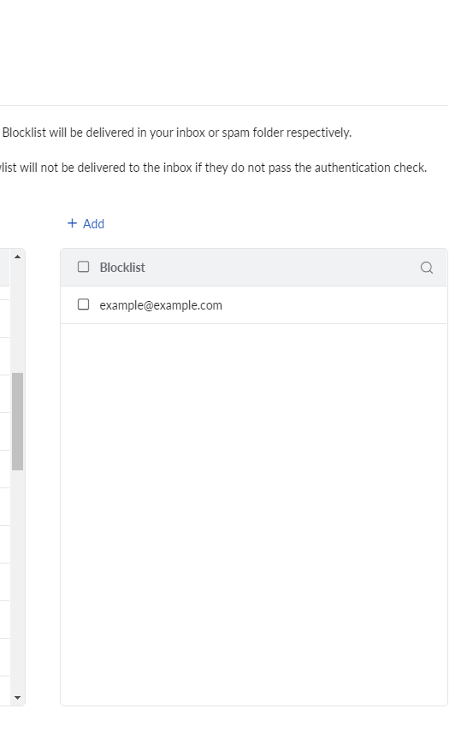Open the Blocklist search magnifier
Viewport: 473px width, 738px height.
click(427, 268)
